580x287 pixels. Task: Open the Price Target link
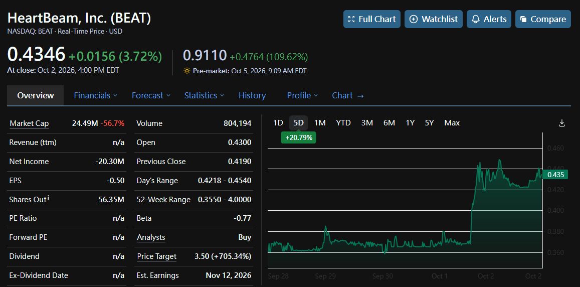point(156,256)
